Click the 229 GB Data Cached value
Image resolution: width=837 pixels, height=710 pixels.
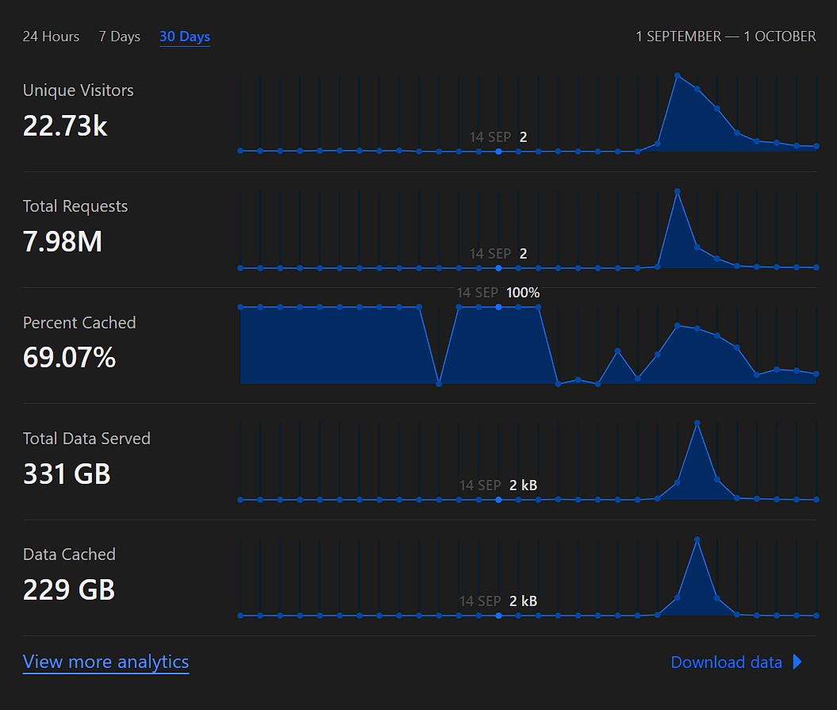click(x=69, y=590)
